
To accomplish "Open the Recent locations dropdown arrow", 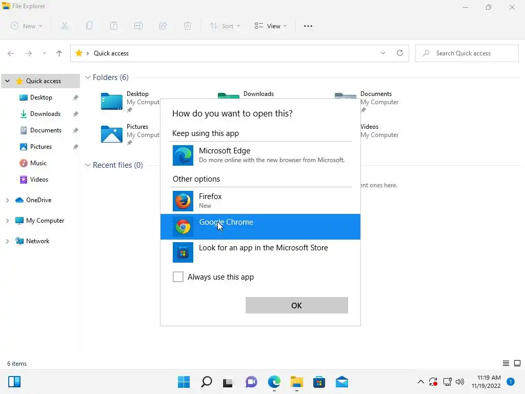I will (x=44, y=53).
